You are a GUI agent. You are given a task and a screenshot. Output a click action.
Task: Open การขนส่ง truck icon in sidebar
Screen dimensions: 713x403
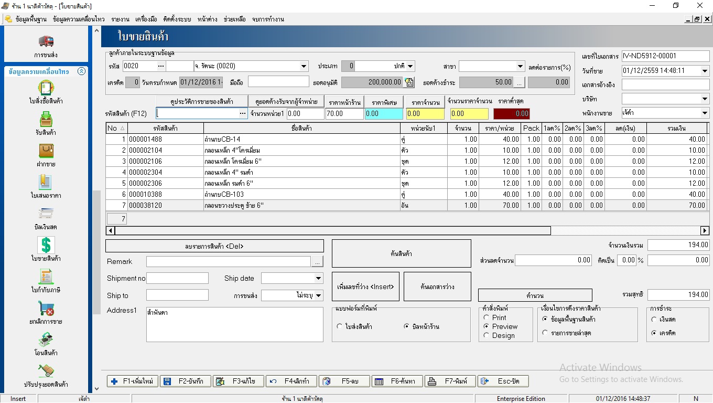click(46, 41)
